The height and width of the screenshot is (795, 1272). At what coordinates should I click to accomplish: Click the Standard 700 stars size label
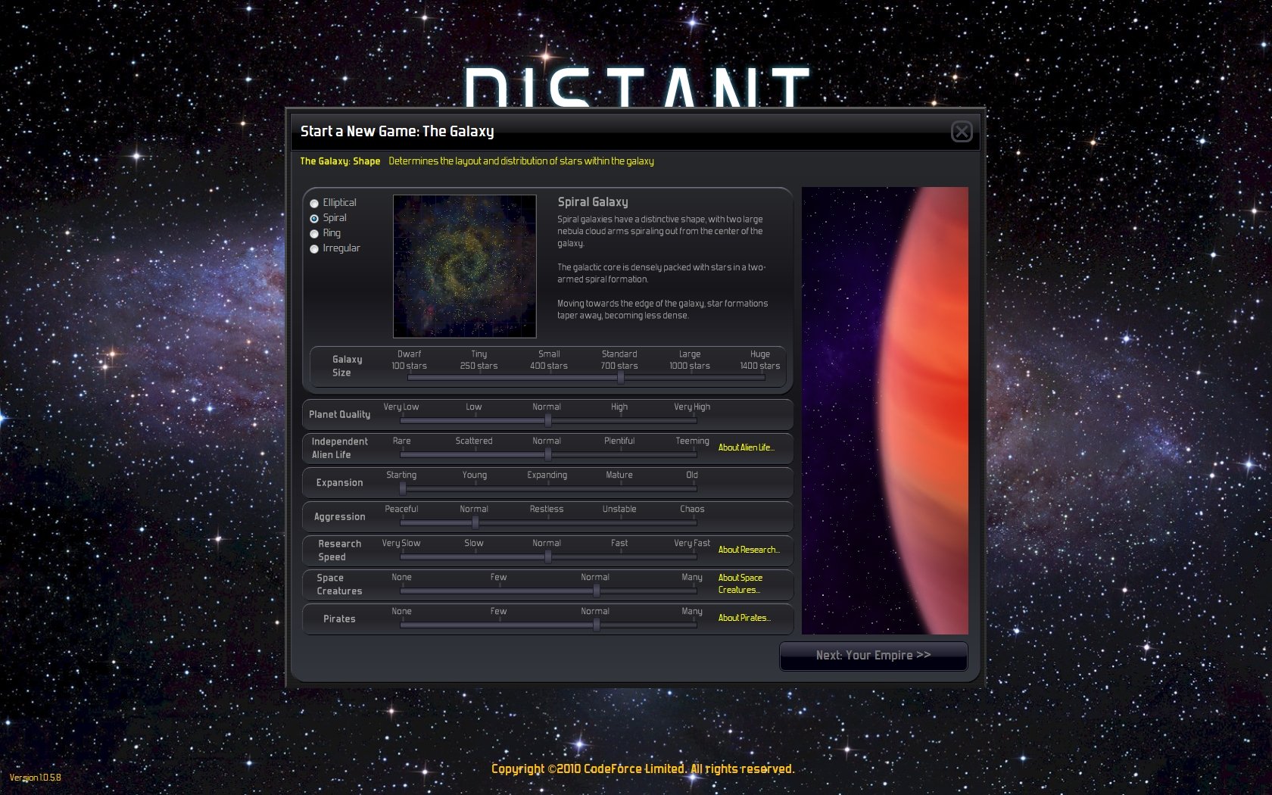pos(619,360)
